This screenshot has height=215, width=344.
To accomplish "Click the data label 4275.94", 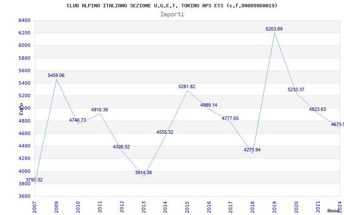I will point(252,150).
